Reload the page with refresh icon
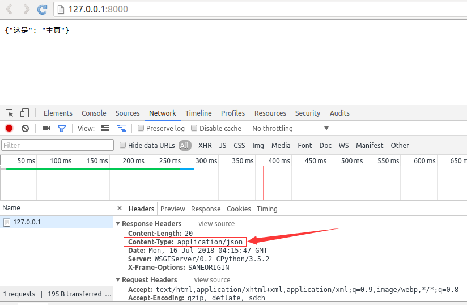Viewport: 467px width, 305px height. click(x=43, y=9)
